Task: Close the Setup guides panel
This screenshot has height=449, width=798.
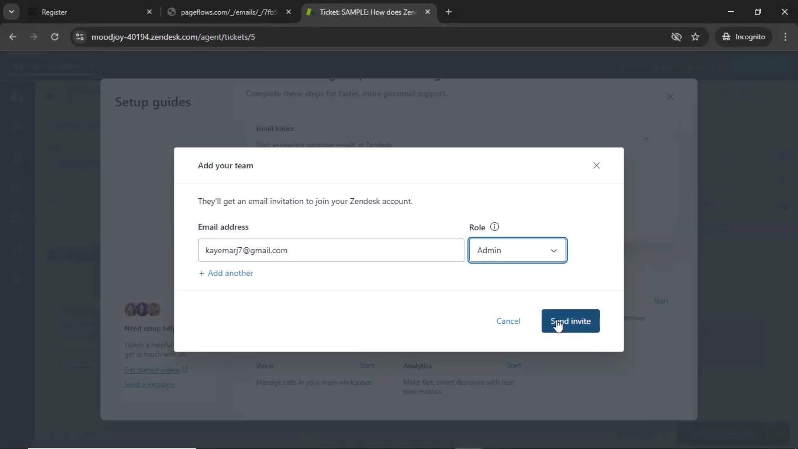Action: pos(670,96)
